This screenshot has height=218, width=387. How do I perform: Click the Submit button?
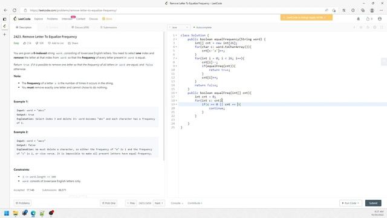click(x=373, y=203)
